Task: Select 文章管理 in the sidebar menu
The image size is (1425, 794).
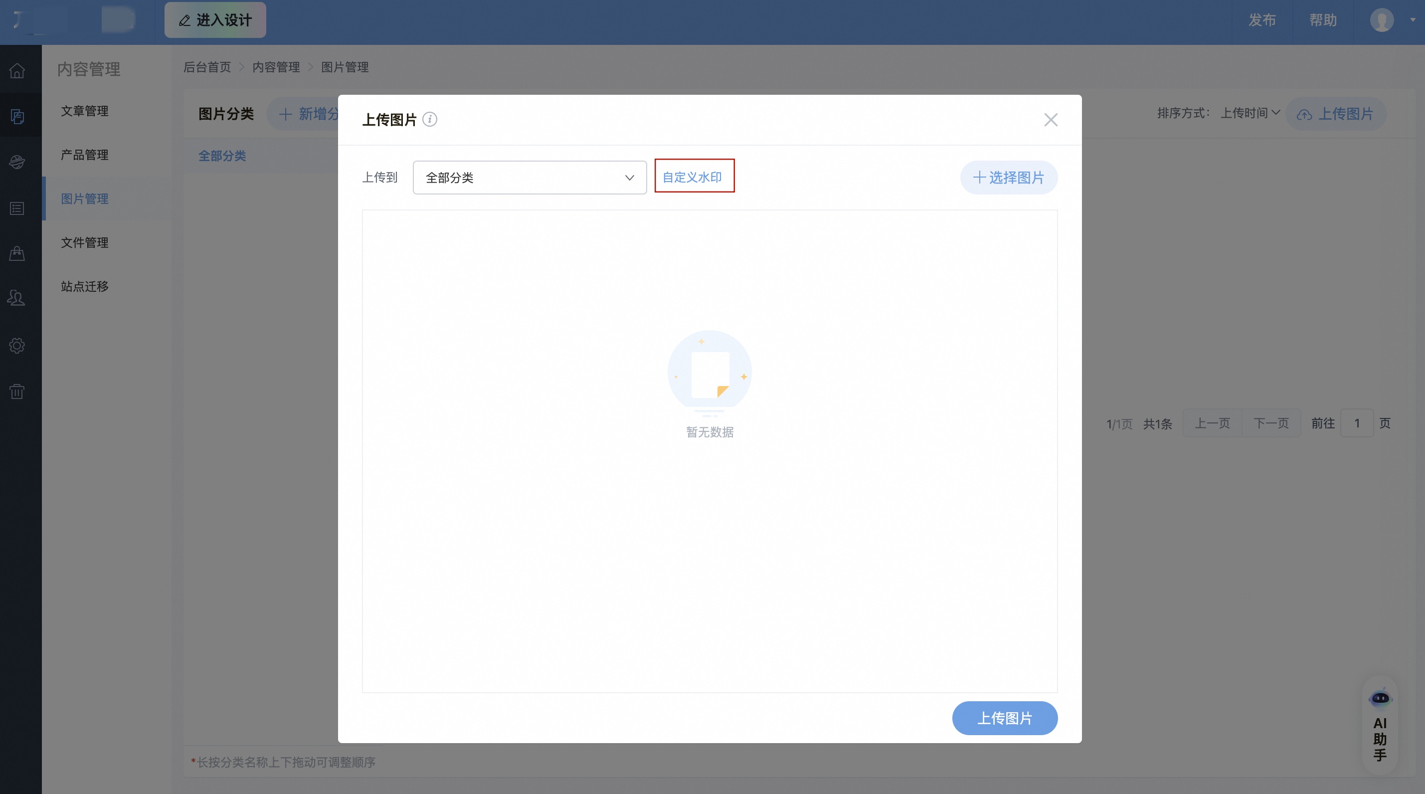Action: [x=84, y=111]
